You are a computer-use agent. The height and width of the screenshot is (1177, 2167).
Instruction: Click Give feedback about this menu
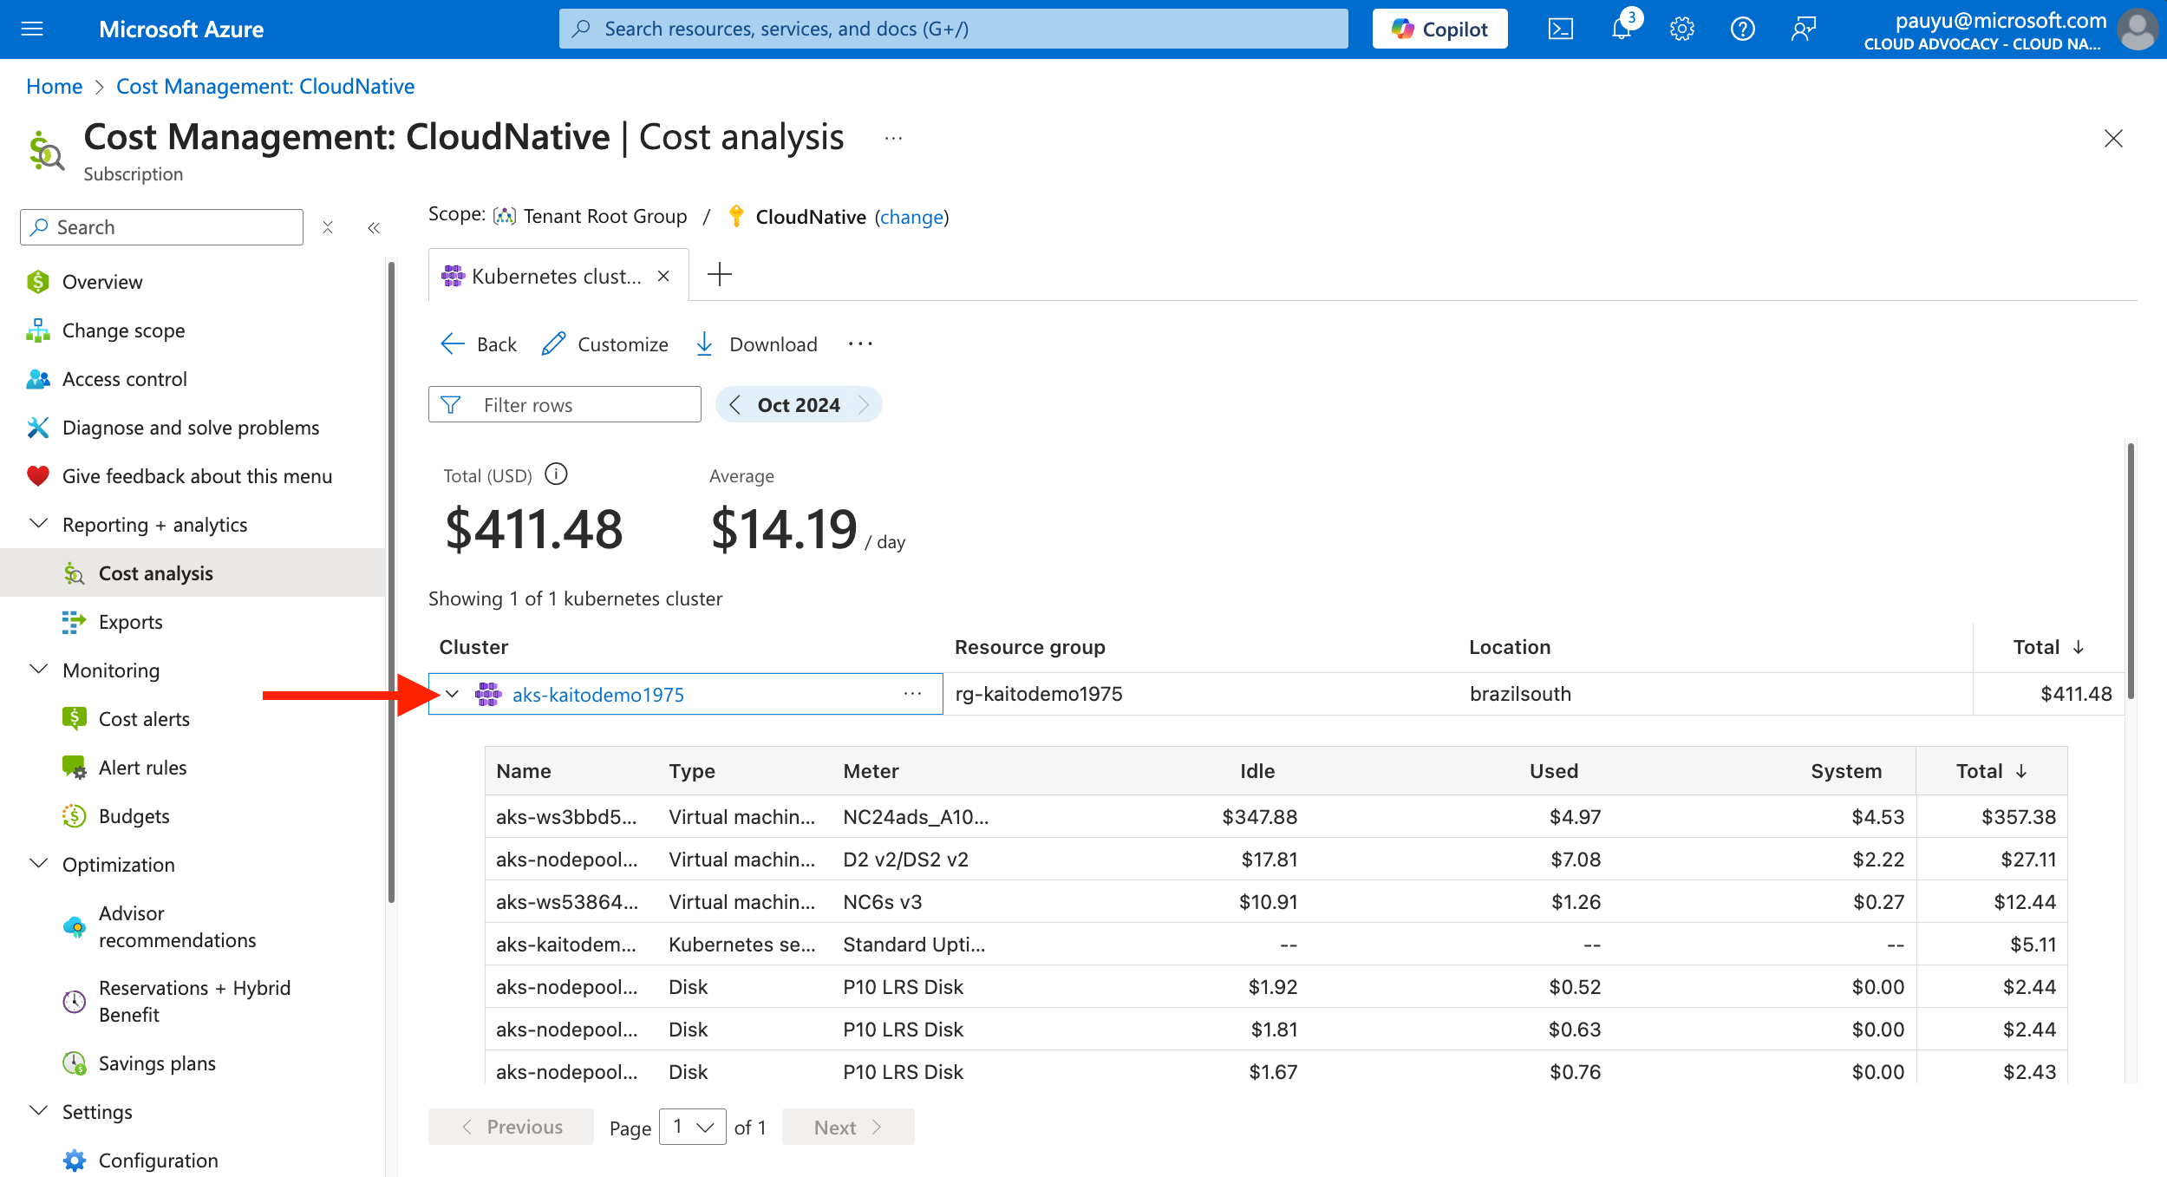coord(193,476)
